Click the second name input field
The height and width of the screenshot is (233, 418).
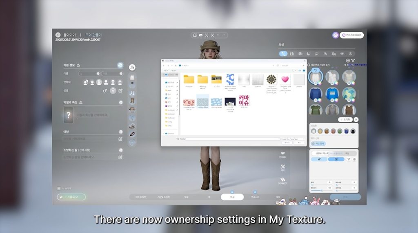(112, 74)
